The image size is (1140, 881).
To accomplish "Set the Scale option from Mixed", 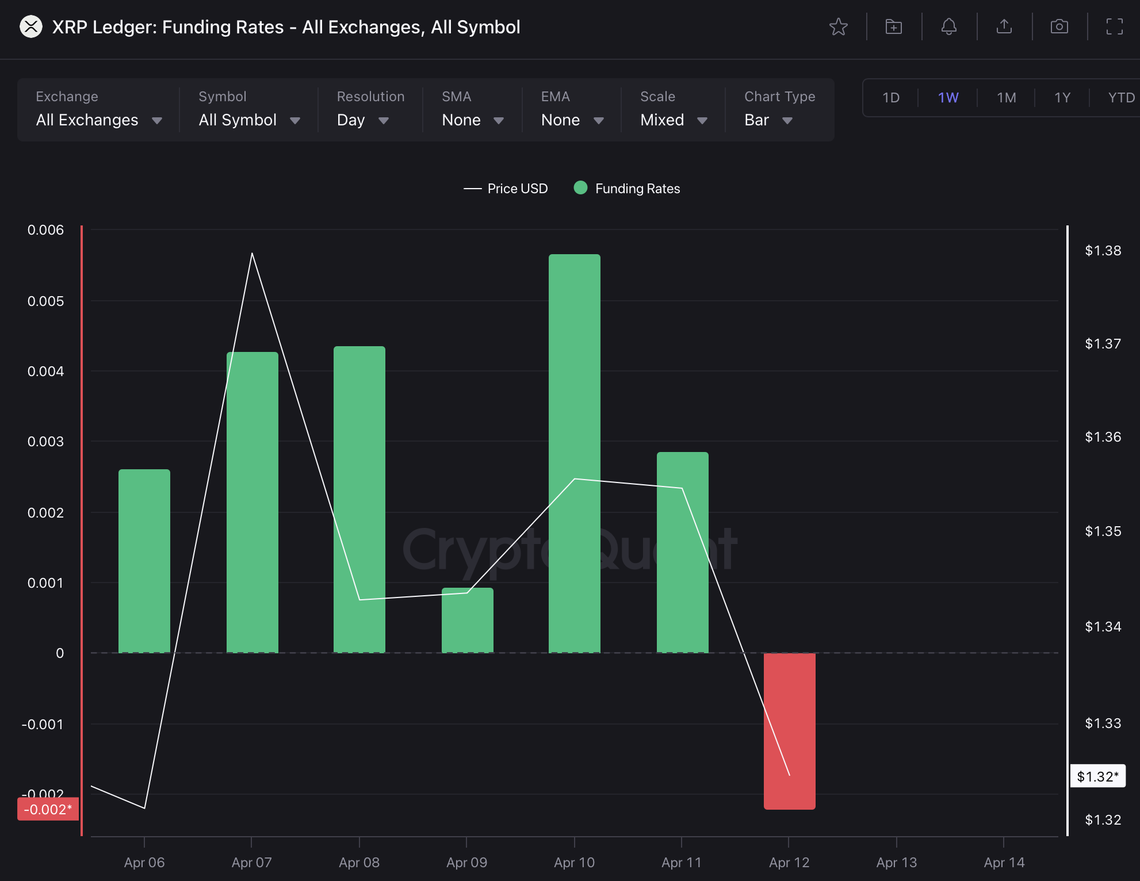I will tap(672, 120).
